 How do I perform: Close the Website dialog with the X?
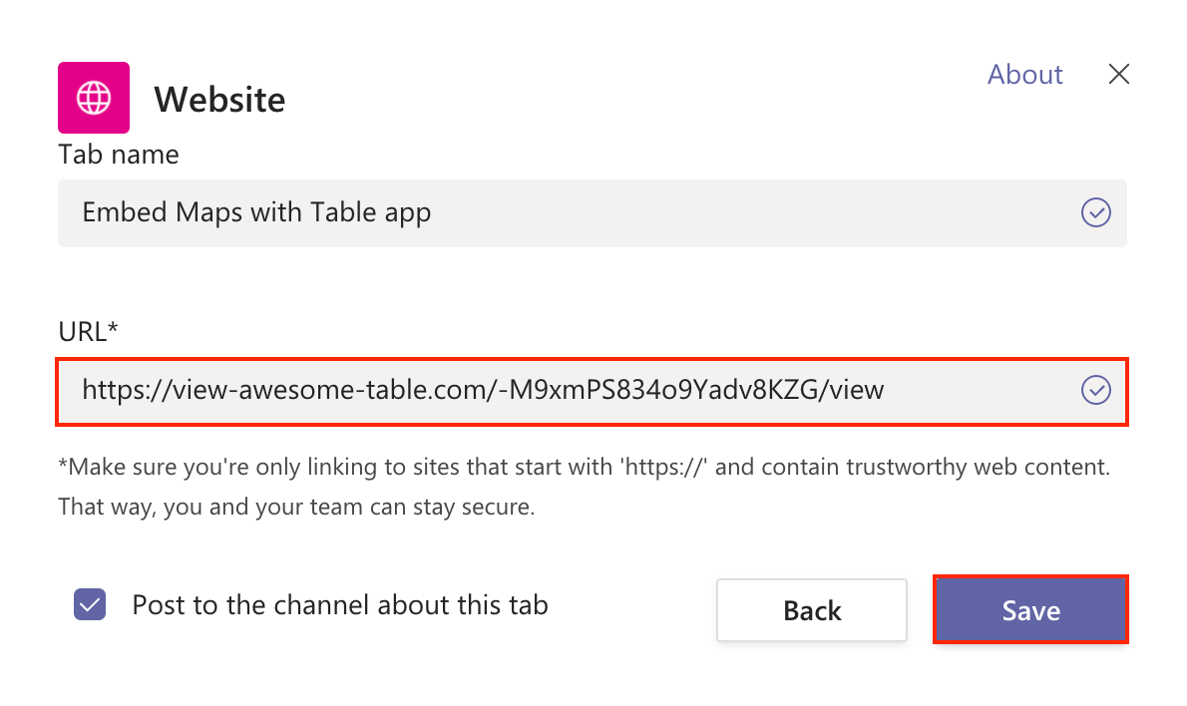(1119, 74)
